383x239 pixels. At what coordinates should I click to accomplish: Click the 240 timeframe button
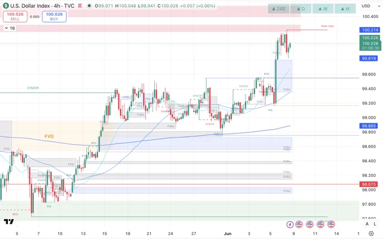click(x=279, y=9)
